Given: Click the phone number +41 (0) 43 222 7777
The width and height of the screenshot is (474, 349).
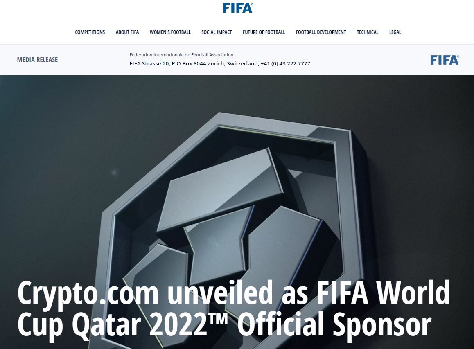Looking at the screenshot, I should click(285, 63).
